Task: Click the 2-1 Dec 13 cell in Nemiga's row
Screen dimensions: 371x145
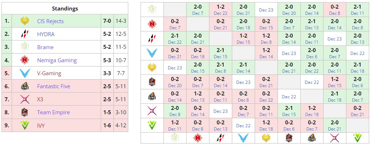Action: tap(312, 24)
